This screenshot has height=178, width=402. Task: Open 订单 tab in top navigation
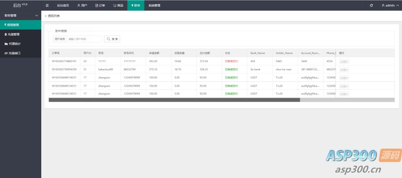[100, 5]
